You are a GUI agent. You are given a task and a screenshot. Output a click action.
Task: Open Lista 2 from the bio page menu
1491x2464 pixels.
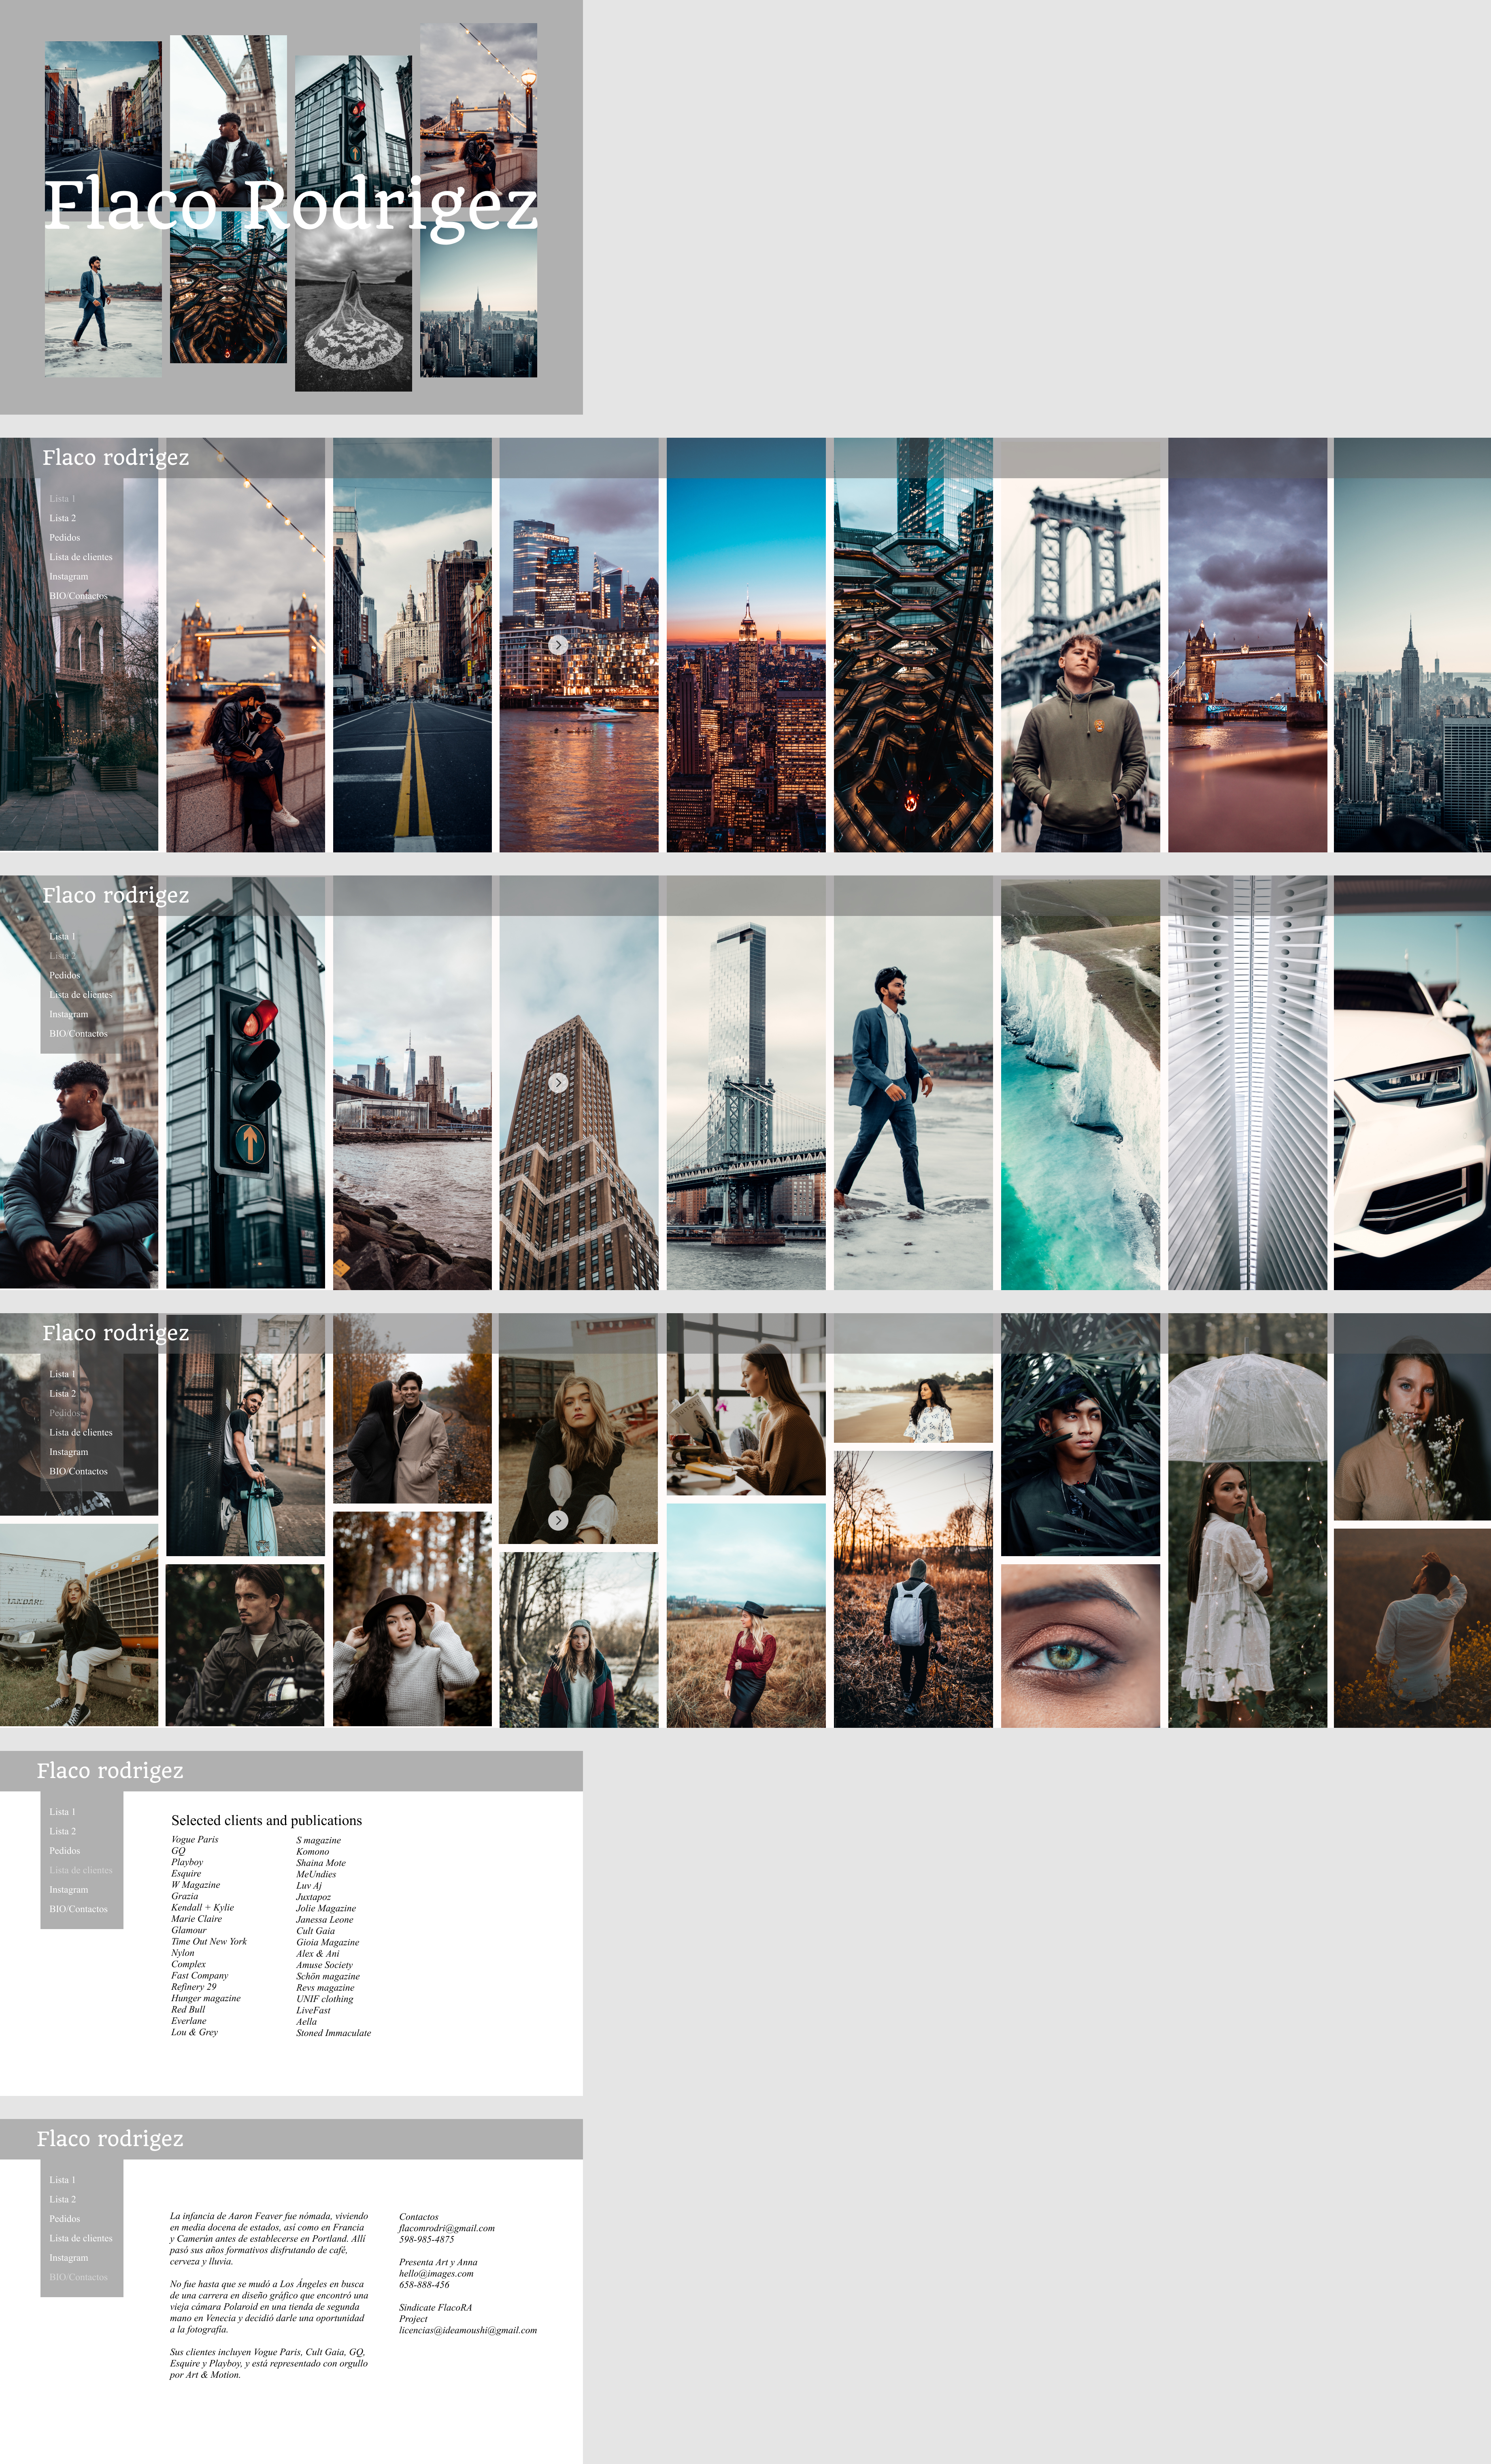tap(63, 2199)
